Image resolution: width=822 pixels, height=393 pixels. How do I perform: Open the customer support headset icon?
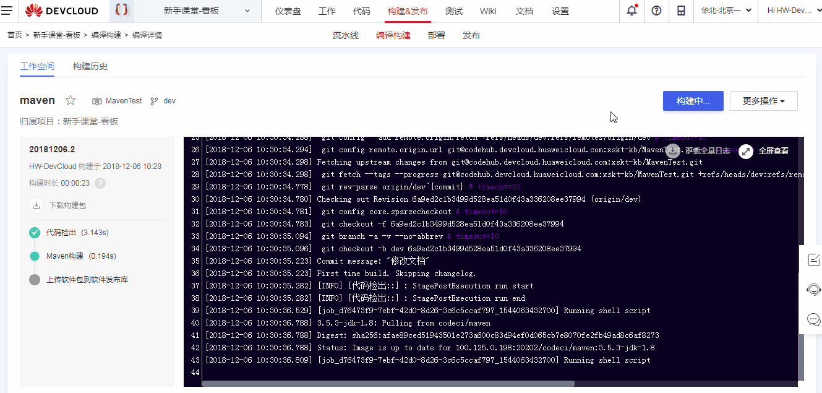click(814, 290)
